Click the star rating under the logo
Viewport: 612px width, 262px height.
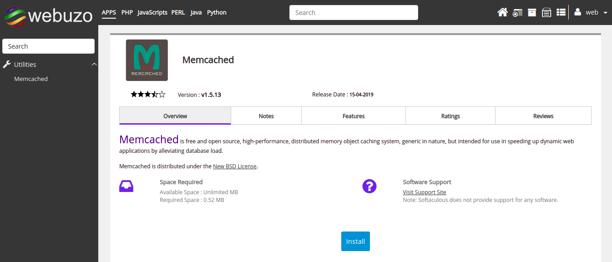click(x=148, y=95)
